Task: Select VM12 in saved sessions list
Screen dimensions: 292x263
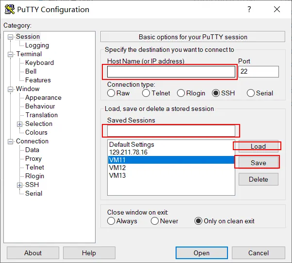Action: [x=117, y=168]
